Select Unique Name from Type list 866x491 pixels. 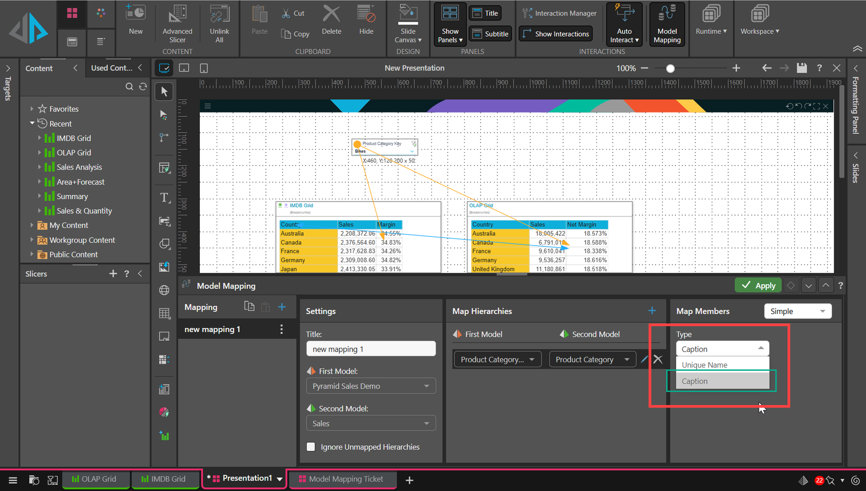click(x=722, y=365)
